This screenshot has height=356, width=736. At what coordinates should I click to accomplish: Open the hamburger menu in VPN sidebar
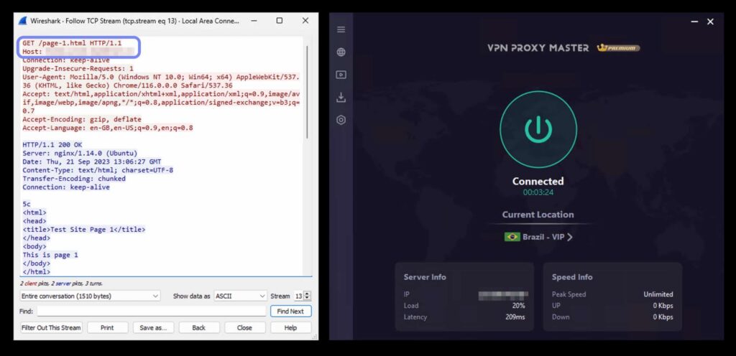341,29
